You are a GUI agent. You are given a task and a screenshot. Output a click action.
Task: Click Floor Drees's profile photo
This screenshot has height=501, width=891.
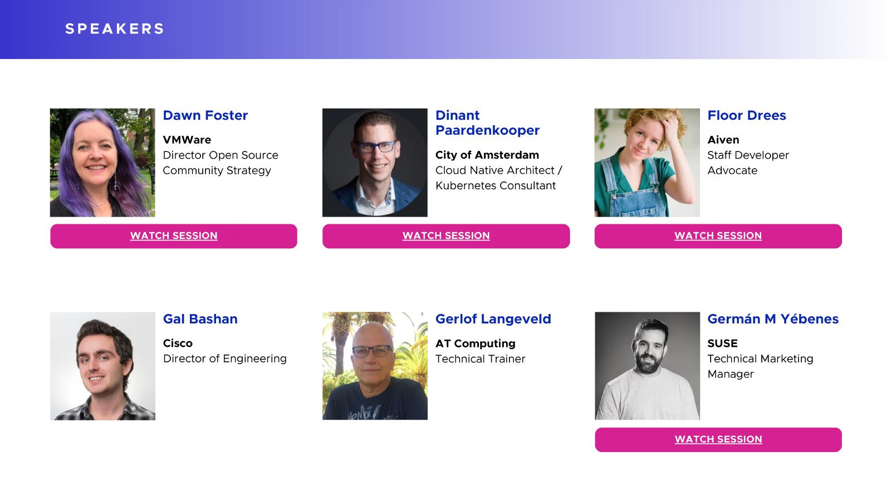tap(647, 163)
